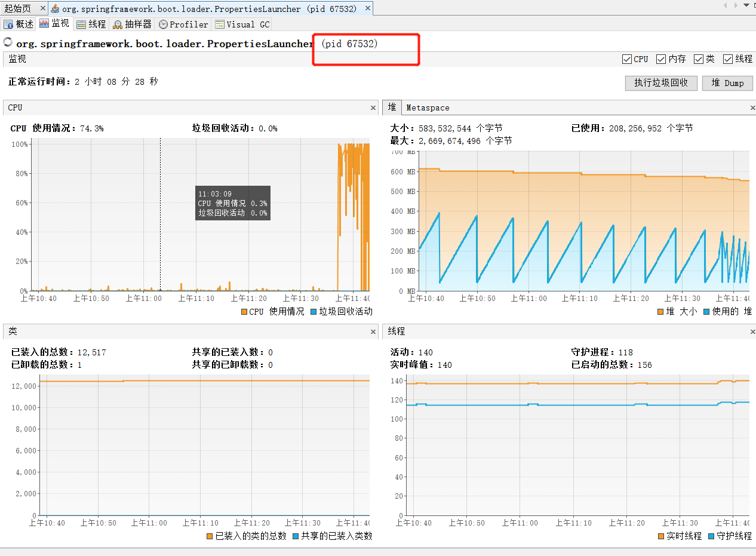Image resolution: width=756 pixels, height=556 pixels.
Task: Click the 共享的已卸载数: 0 text
Action: pos(232,365)
